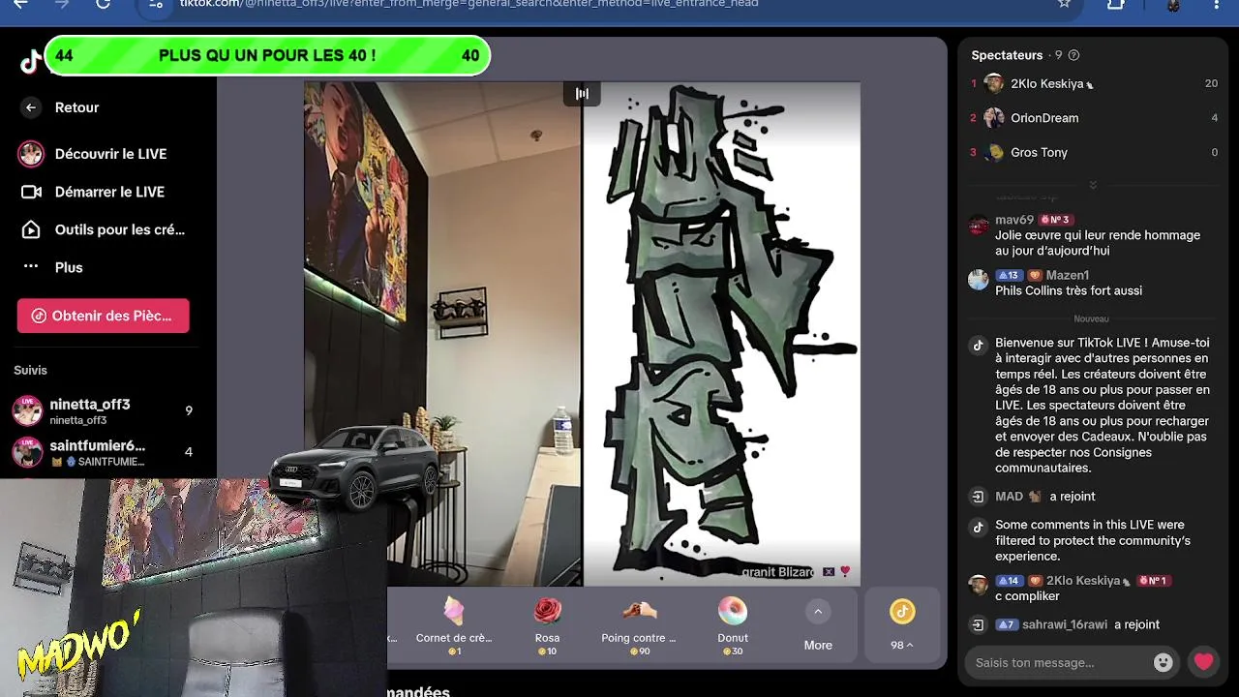Send the Cornet de crème gift
Image resolution: width=1239 pixels, height=697 pixels.
click(x=453, y=625)
